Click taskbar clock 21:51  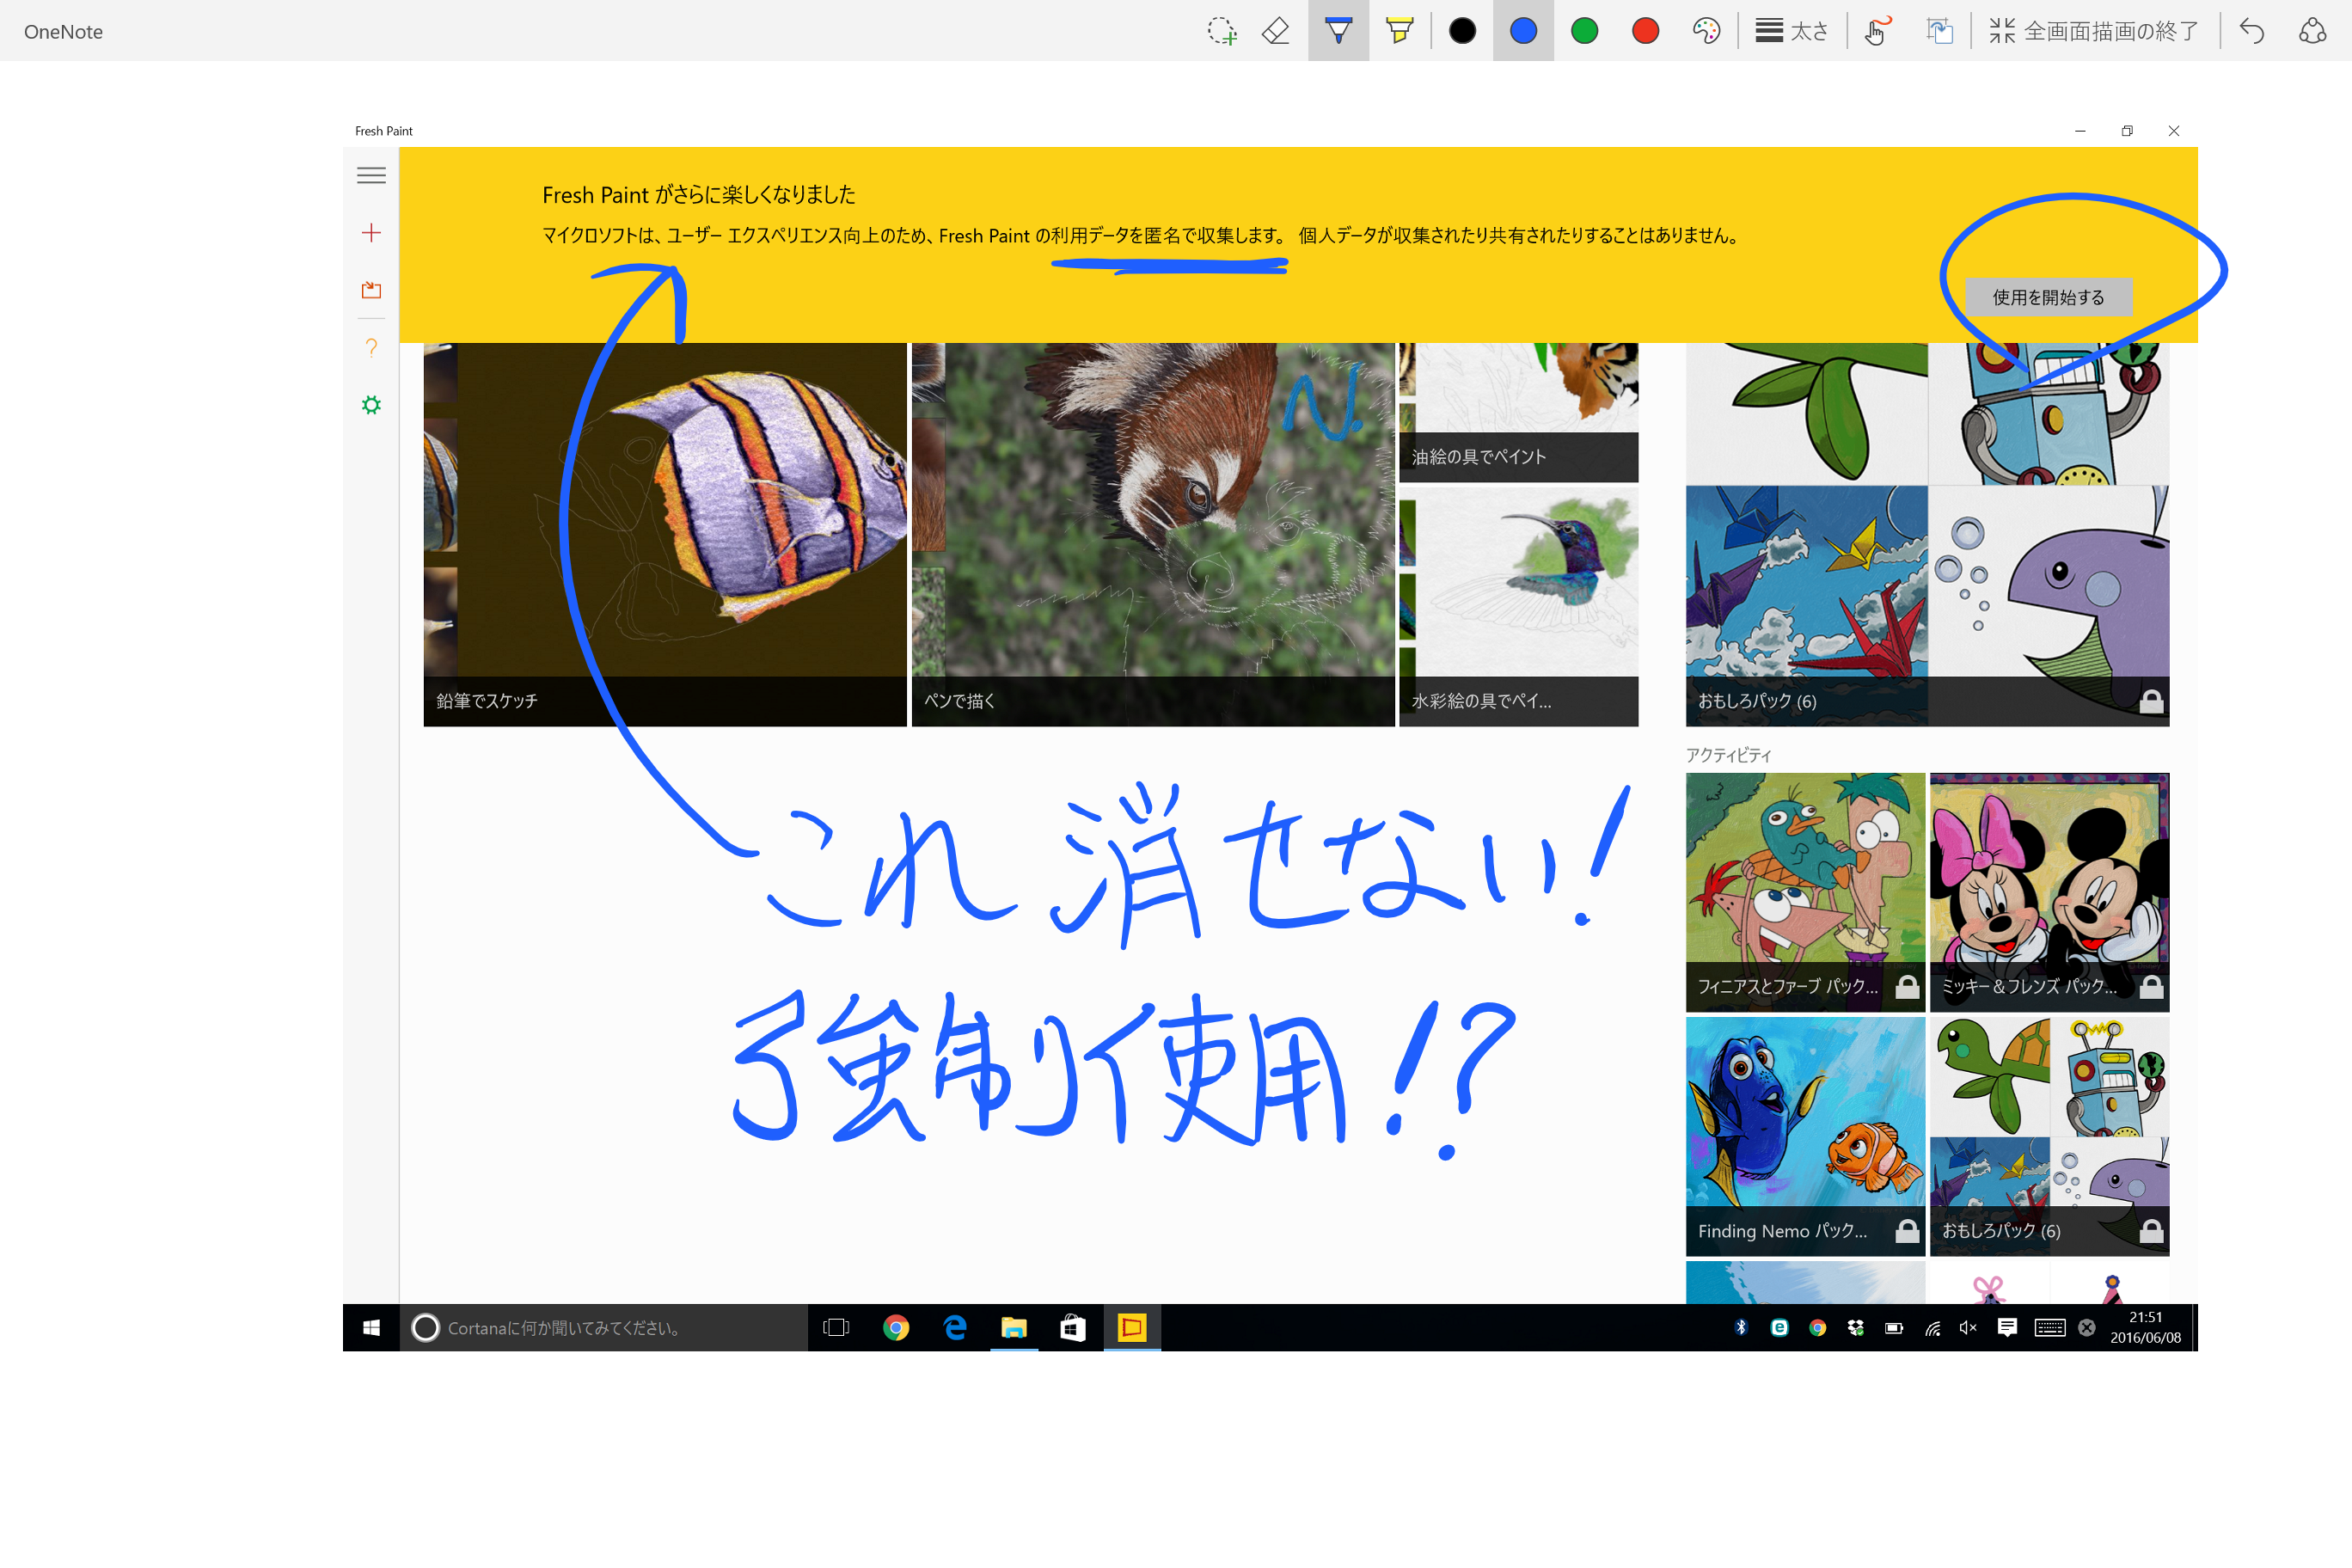click(x=2145, y=1327)
